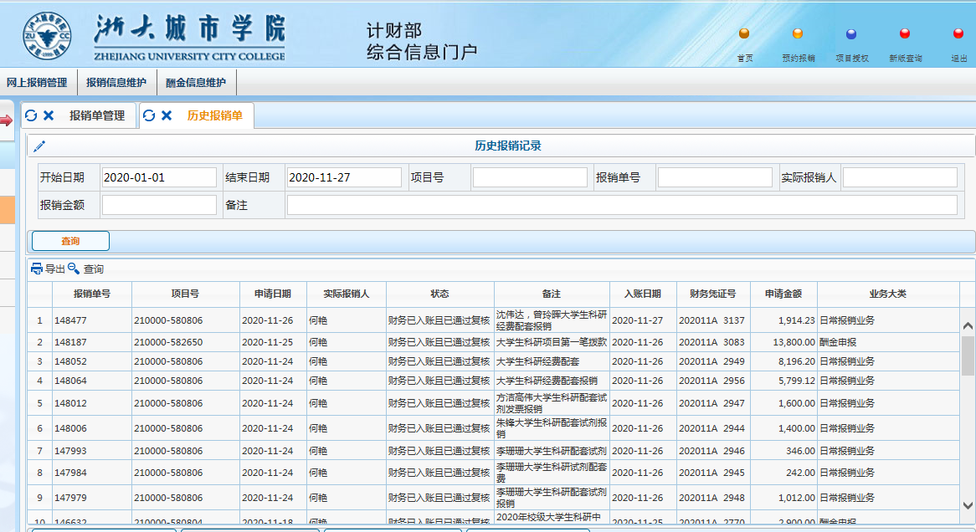The width and height of the screenshot is (976, 532).
Task: Click 开始日期 input field
Action: pyautogui.click(x=159, y=177)
